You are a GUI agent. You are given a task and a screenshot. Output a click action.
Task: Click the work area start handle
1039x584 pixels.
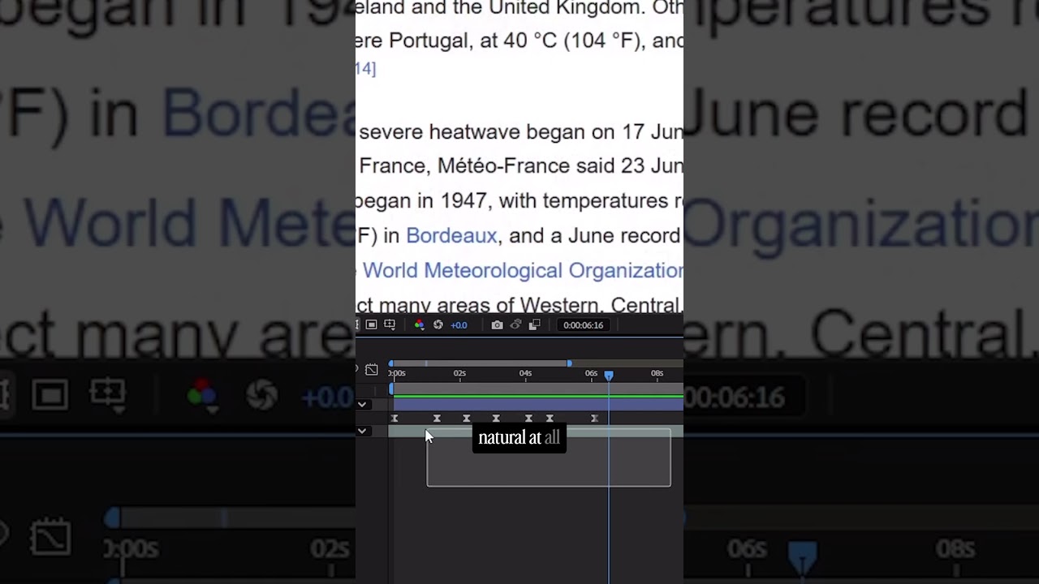click(x=392, y=389)
